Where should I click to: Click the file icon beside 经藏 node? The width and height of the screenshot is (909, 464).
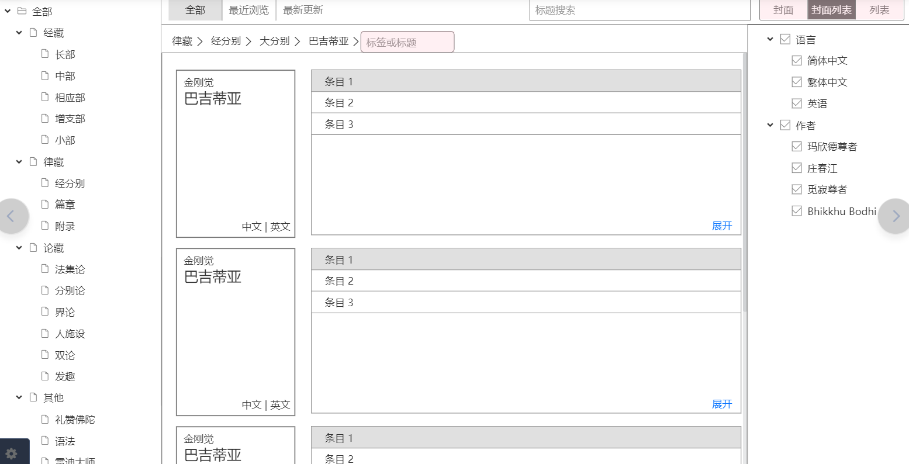coord(33,33)
